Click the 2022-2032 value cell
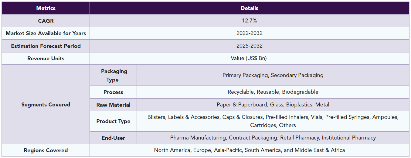The height and width of the screenshot is (158, 411). (249, 33)
